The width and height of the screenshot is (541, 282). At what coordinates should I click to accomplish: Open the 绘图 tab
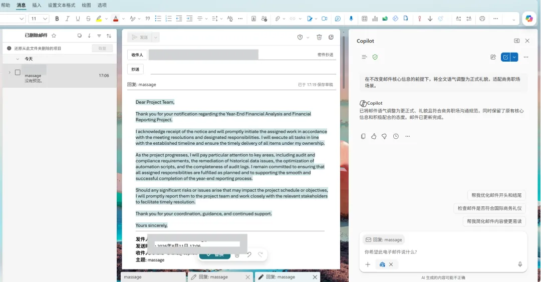click(86, 5)
